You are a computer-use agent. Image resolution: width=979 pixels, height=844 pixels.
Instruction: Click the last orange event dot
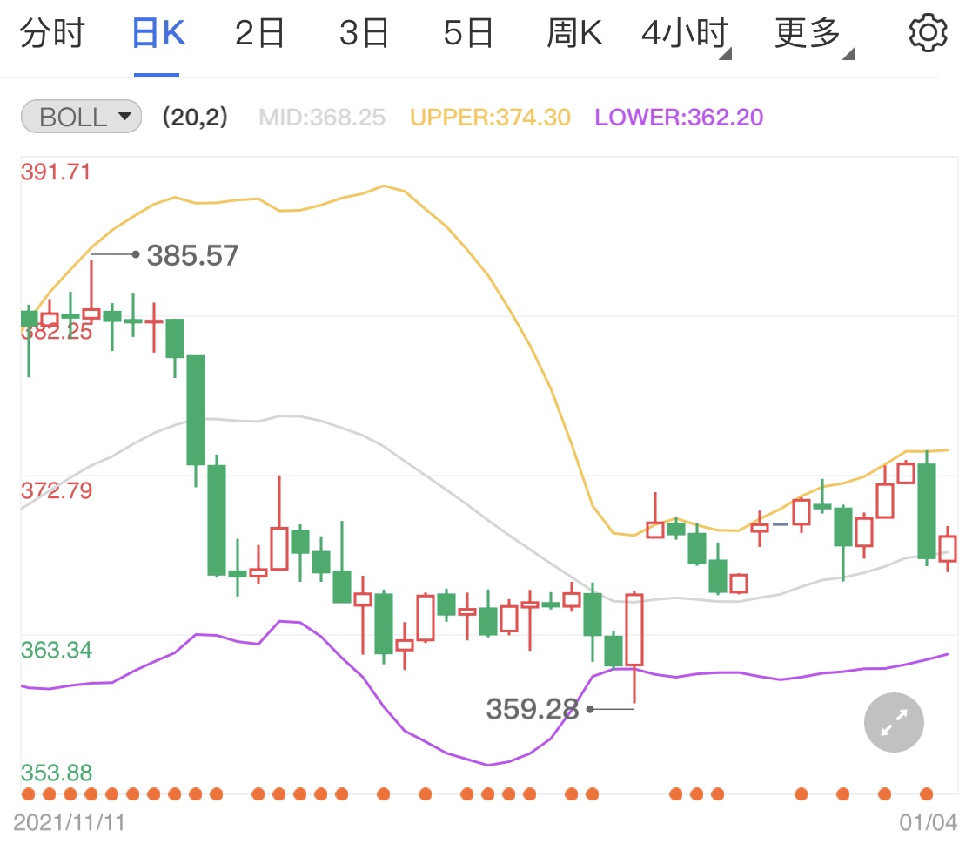(927, 794)
